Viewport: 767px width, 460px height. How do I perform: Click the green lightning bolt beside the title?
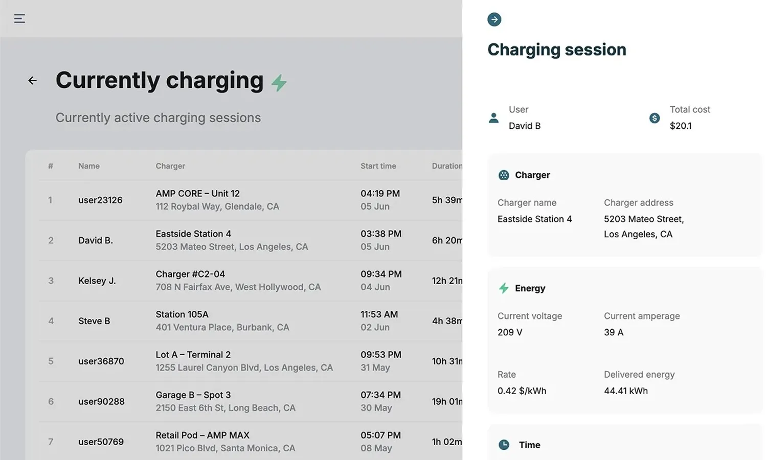click(x=279, y=83)
